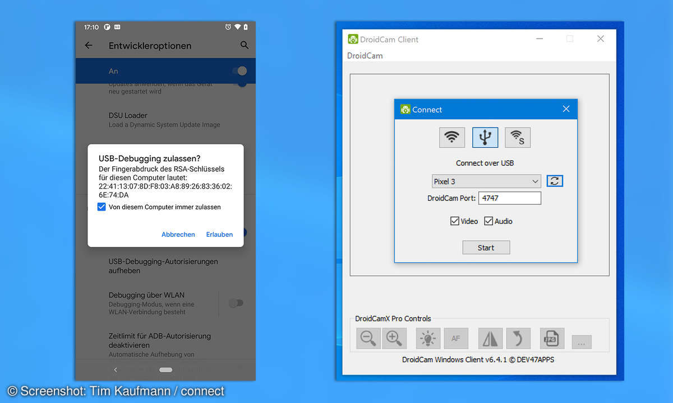Tap Abbrechen in USB-Debugging dialog
Image resolution: width=673 pixels, height=403 pixels.
click(178, 235)
